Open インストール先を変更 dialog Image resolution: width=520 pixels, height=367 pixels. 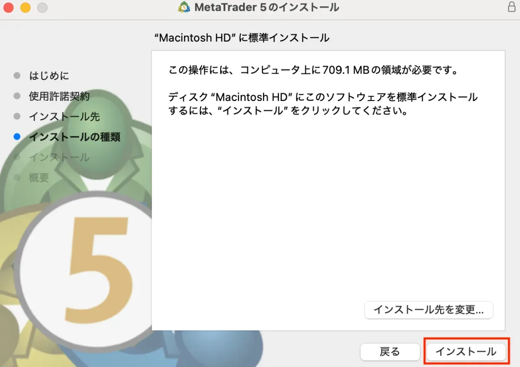[x=429, y=310]
